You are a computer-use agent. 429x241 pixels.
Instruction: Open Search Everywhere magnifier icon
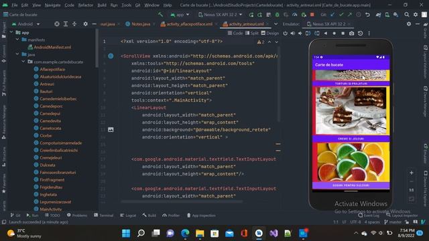click(x=407, y=15)
